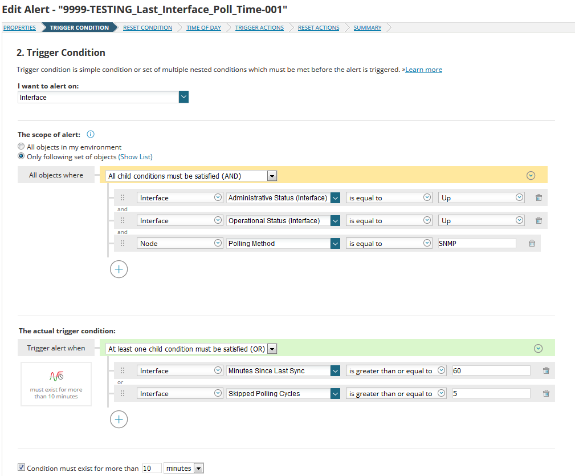Open operator dropdown for Administrative Status row
575x476 pixels.
389,197
